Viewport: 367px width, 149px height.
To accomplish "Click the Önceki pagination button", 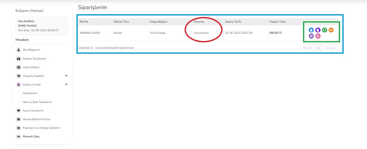I will click(307, 48).
